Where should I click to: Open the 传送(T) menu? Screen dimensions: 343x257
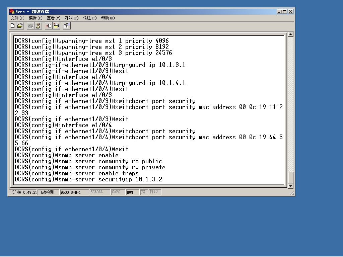point(90,18)
